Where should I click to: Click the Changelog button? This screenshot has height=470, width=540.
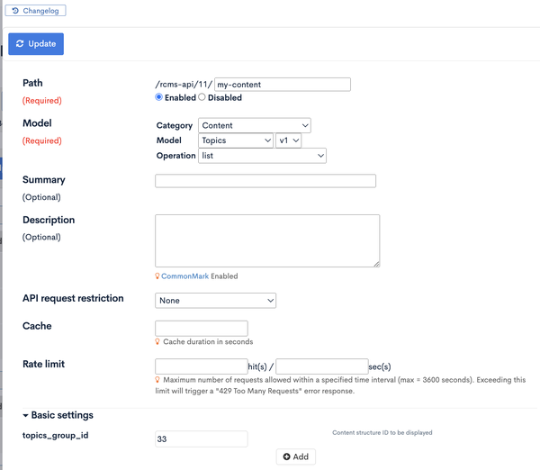click(x=35, y=11)
